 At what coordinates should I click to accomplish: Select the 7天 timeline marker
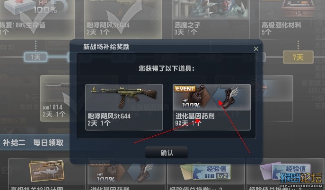pos(298,57)
